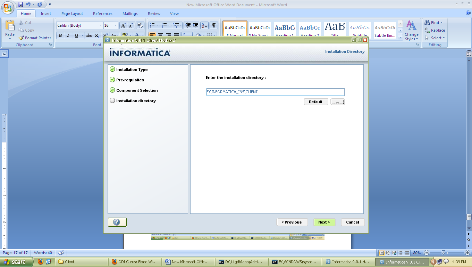Click the zoom slider handle
The height and width of the screenshot is (267, 472).
443,253
